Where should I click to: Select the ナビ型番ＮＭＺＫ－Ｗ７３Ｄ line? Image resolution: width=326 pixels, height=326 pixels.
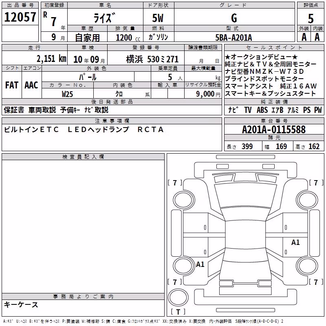pos(264,71)
